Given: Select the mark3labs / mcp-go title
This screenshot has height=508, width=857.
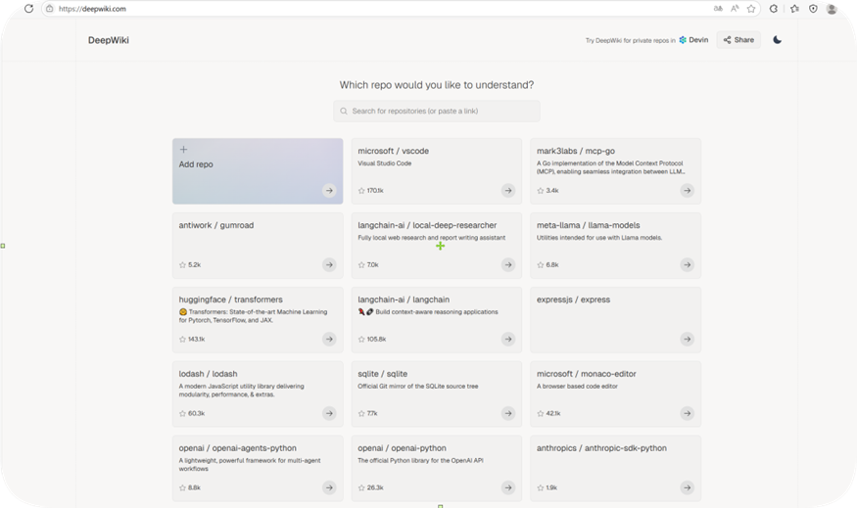Looking at the screenshot, I should pos(576,151).
